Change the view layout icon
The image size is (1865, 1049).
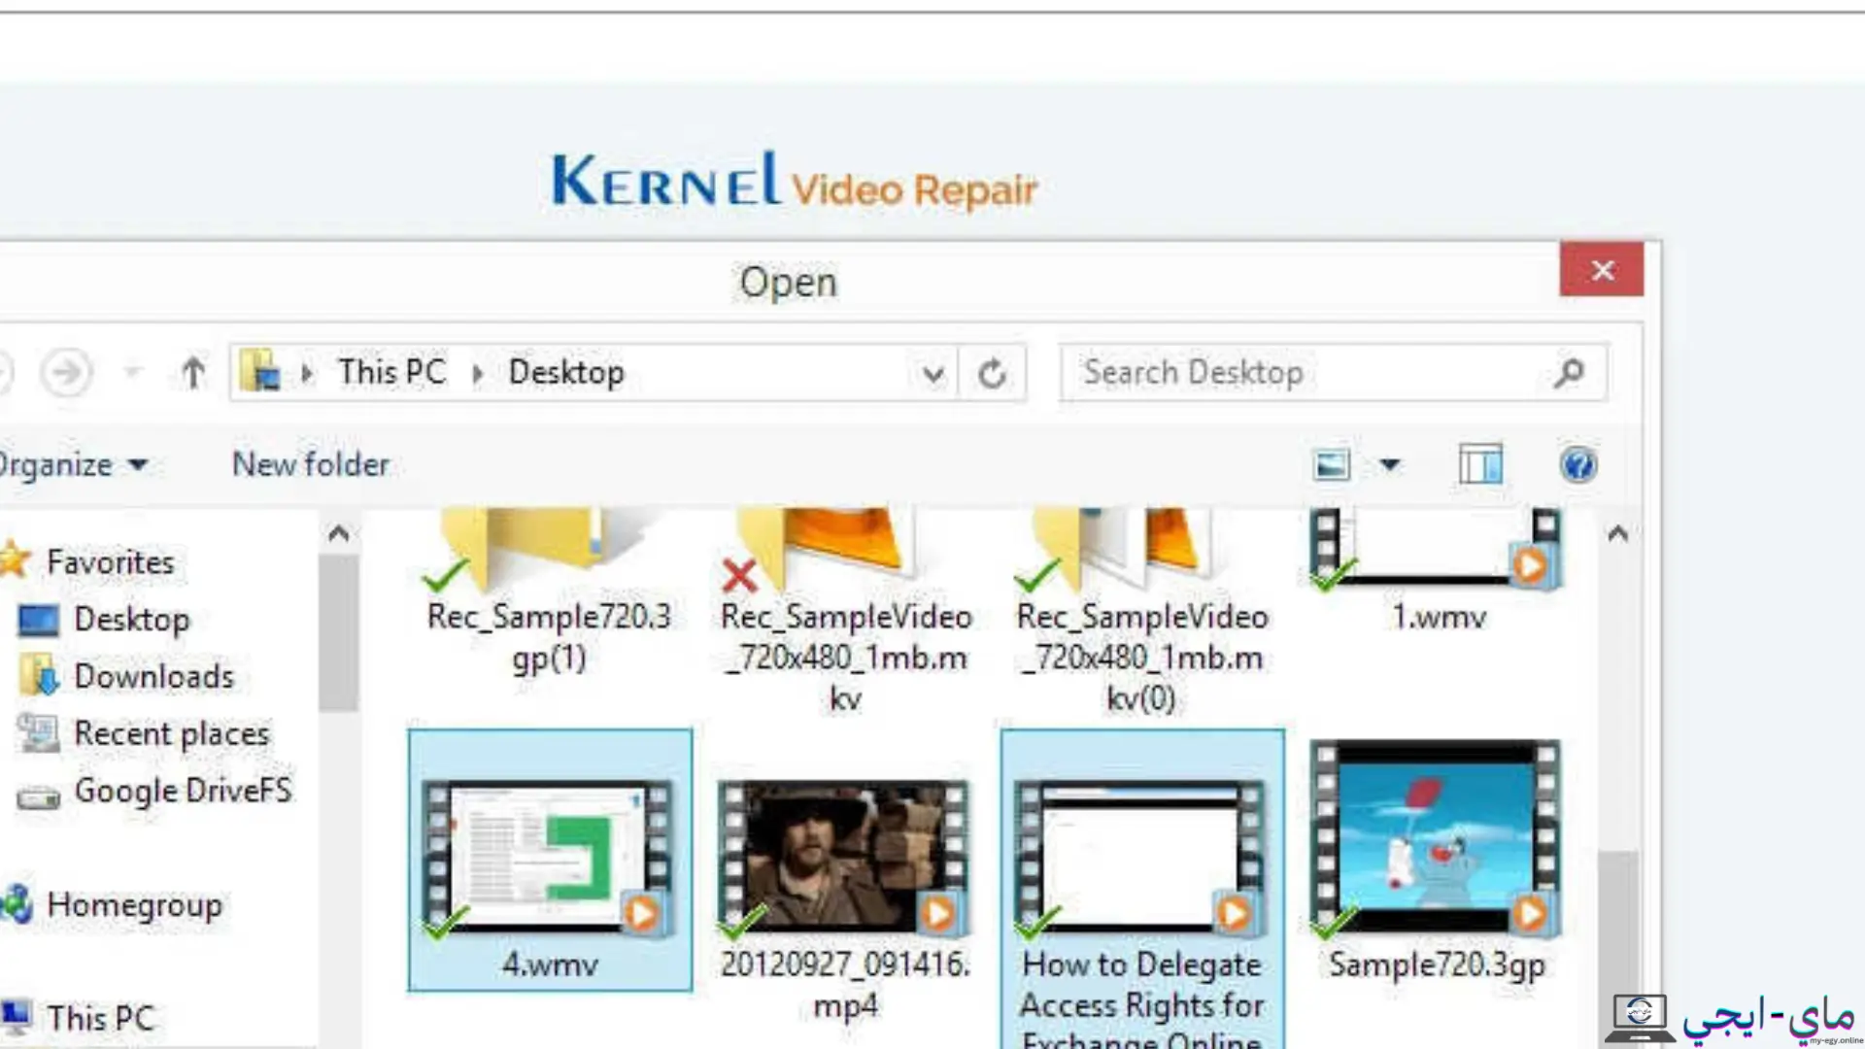tap(1332, 465)
